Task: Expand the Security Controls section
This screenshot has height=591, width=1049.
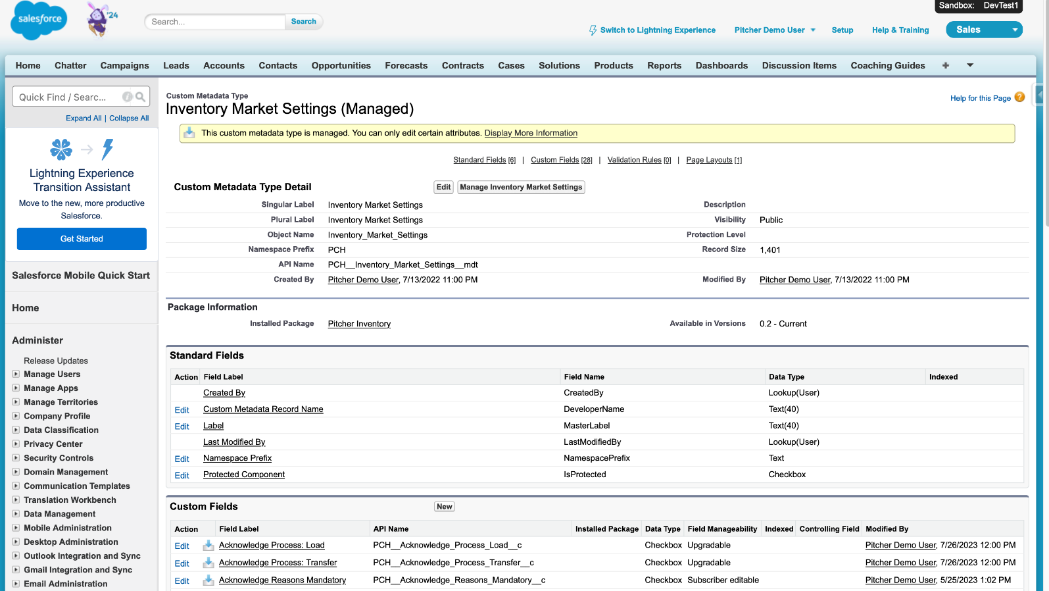Action: click(16, 458)
